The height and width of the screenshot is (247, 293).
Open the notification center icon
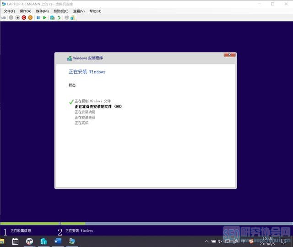[283, 242]
